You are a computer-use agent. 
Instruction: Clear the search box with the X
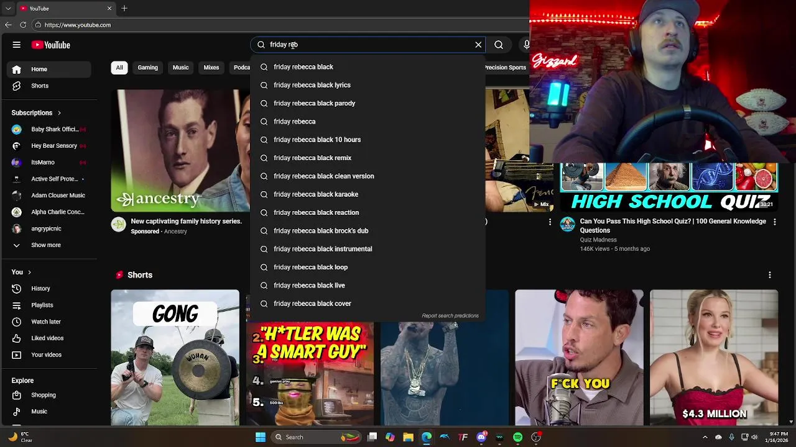[478, 45]
